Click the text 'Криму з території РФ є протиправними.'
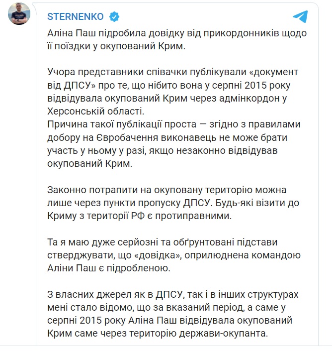 (x=140, y=216)
